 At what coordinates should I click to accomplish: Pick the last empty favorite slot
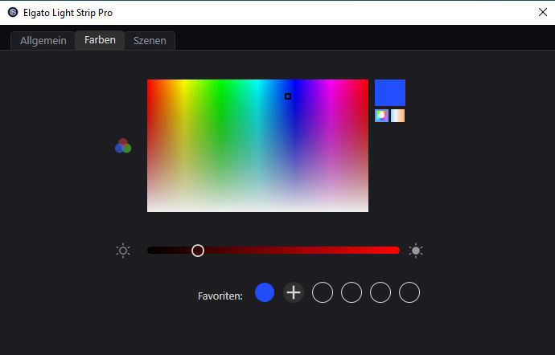coord(409,293)
